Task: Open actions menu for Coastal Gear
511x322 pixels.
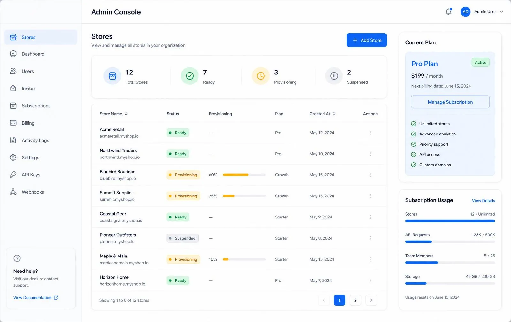Action: coord(370,217)
